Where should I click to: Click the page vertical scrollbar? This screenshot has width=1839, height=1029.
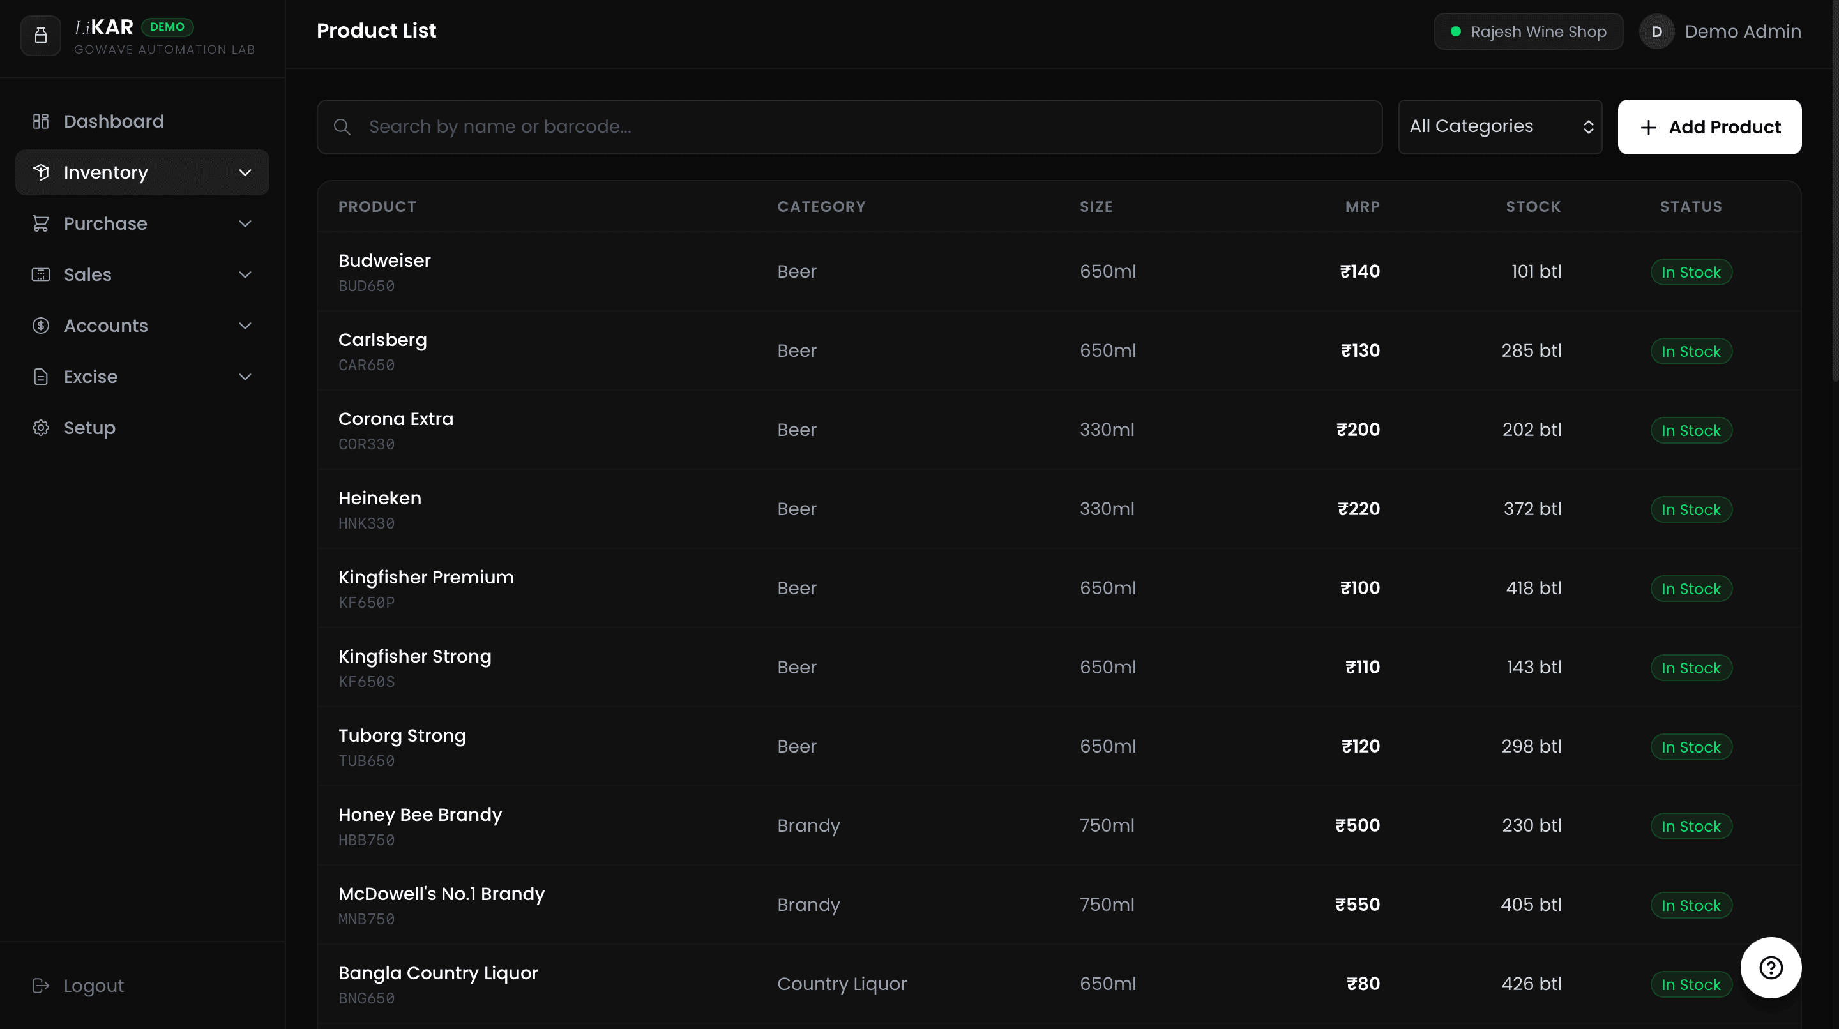[1835, 193]
